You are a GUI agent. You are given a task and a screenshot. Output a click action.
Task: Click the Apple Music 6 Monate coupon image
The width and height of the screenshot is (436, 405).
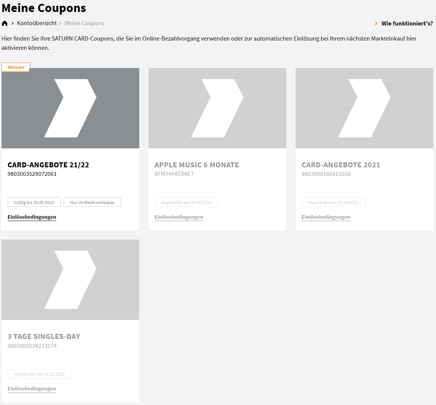[x=217, y=108]
